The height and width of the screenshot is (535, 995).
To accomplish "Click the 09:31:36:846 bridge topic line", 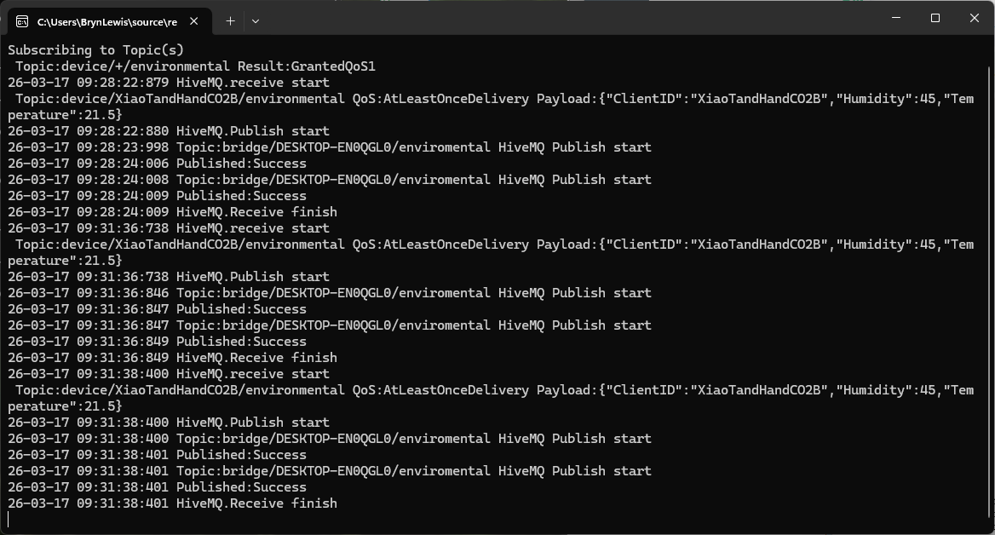I will click(330, 293).
